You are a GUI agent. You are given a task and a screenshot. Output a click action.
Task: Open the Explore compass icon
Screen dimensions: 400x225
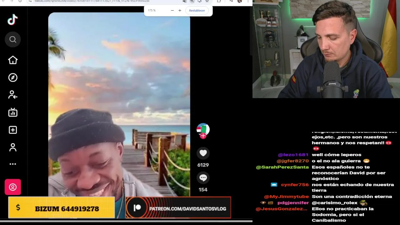pos(13,77)
